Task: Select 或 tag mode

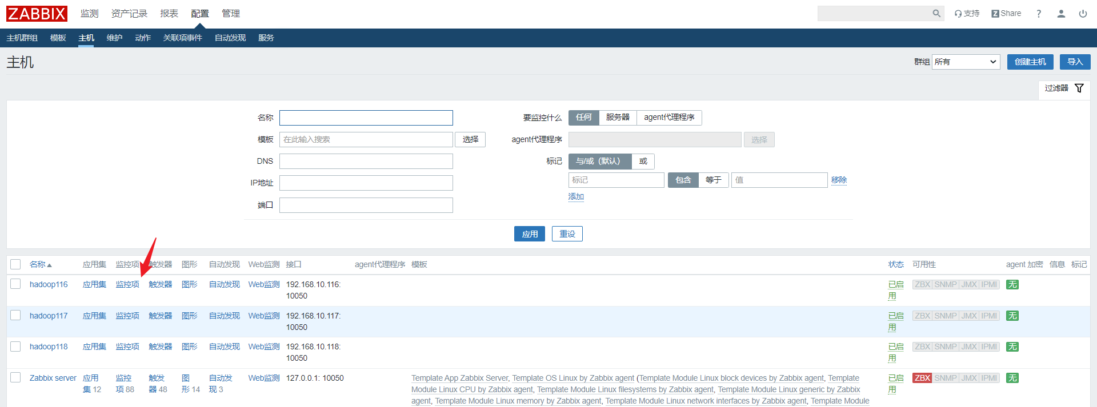Action: 643,161
